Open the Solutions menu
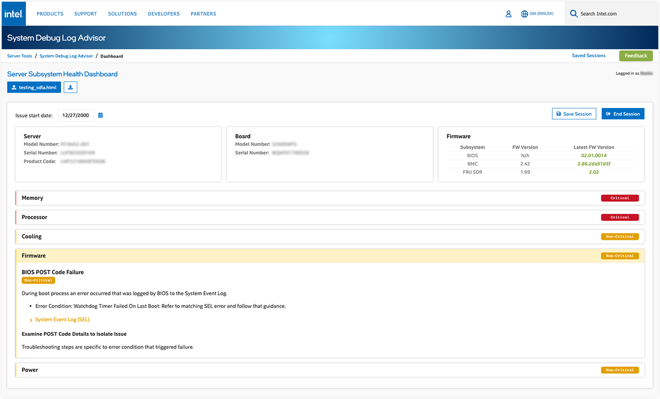 tap(122, 14)
